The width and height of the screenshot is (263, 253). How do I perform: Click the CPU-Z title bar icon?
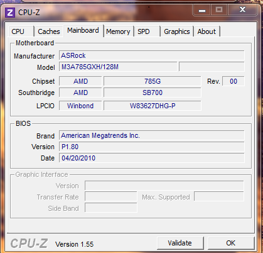tap(10, 13)
